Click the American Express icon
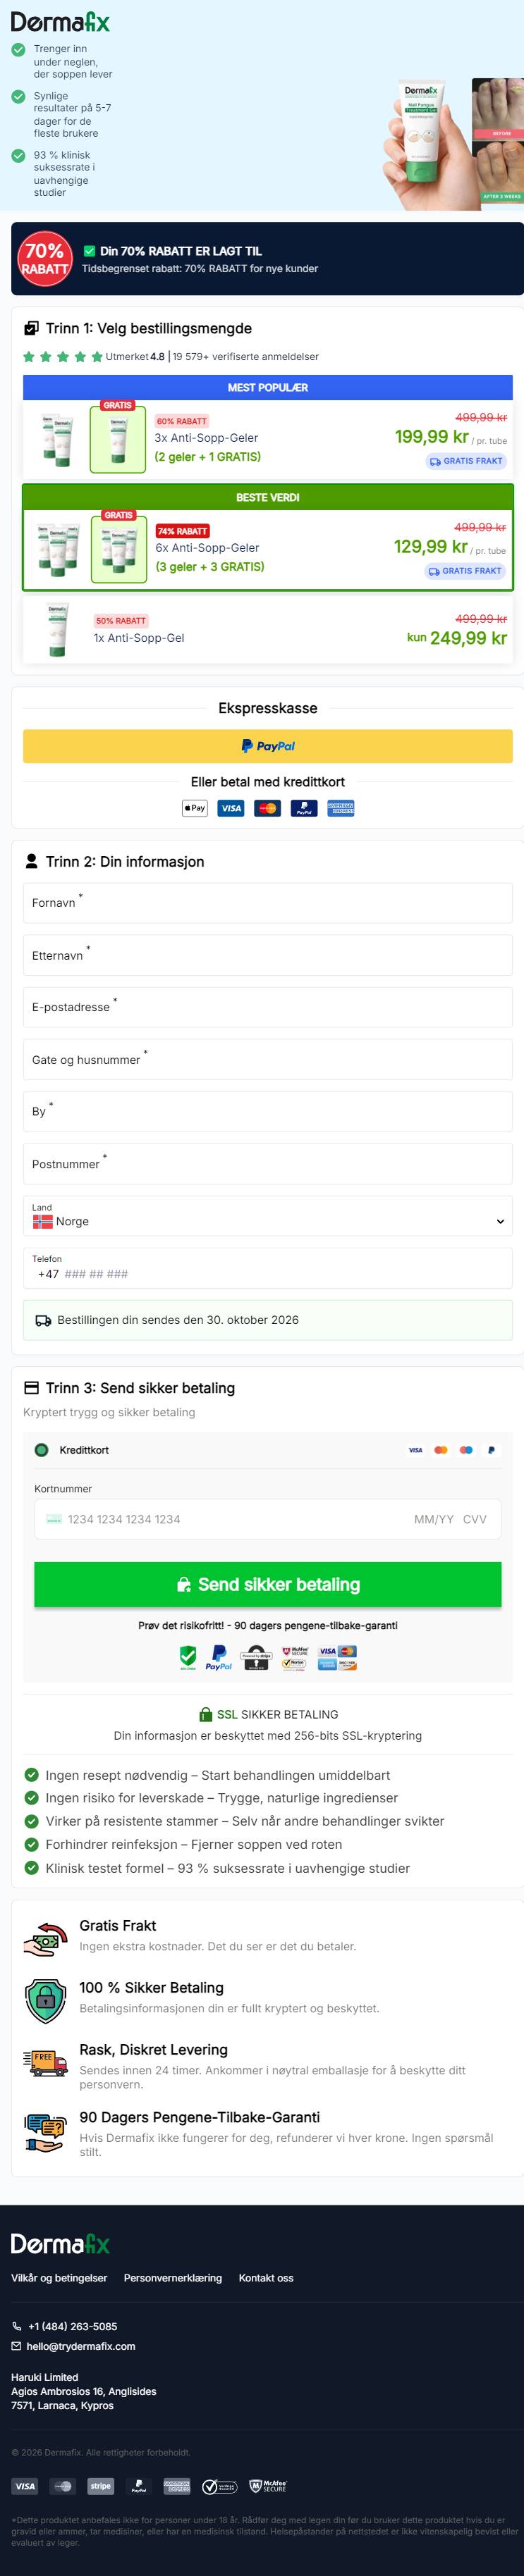The height and width of the screenshot is (2576, 524). coord(341,808)
